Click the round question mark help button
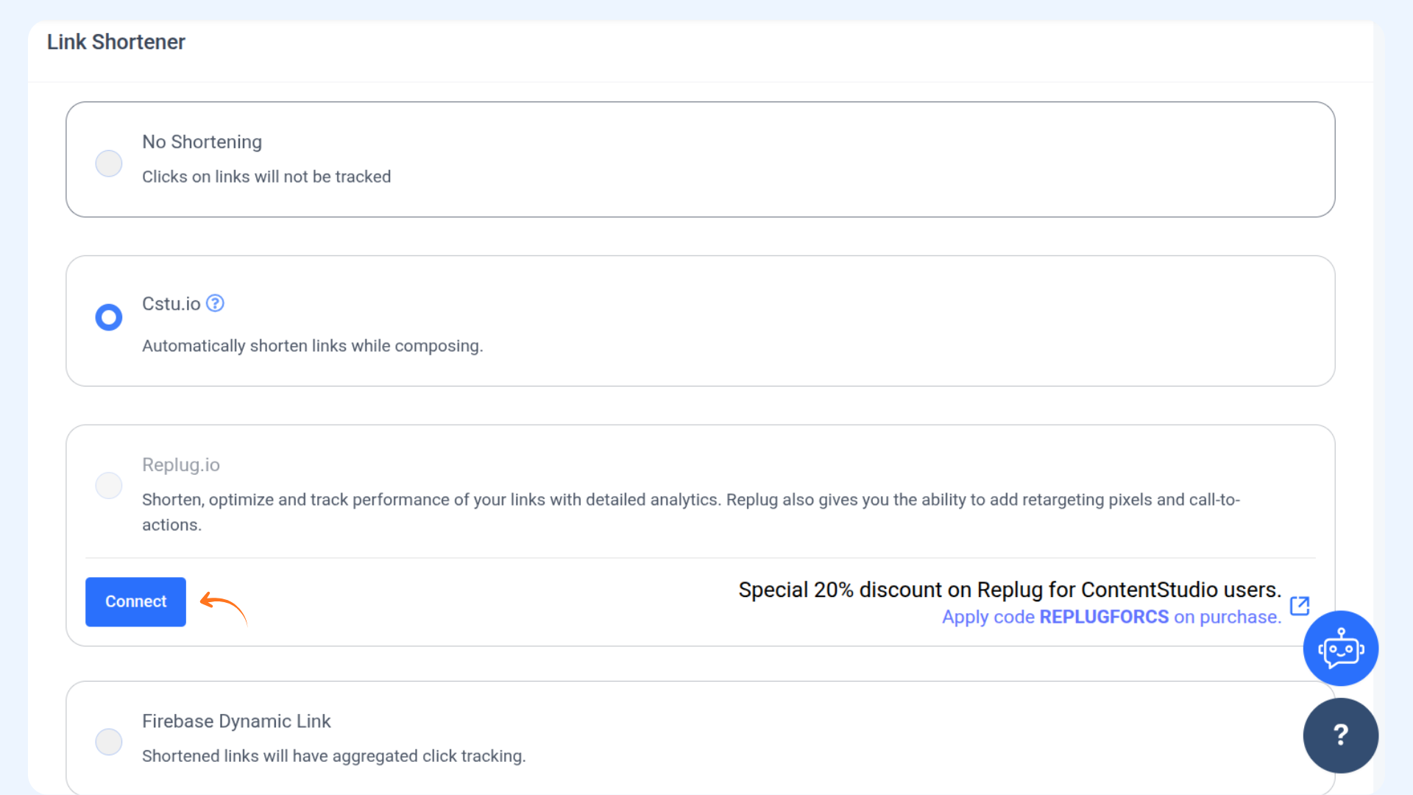 1340,735
